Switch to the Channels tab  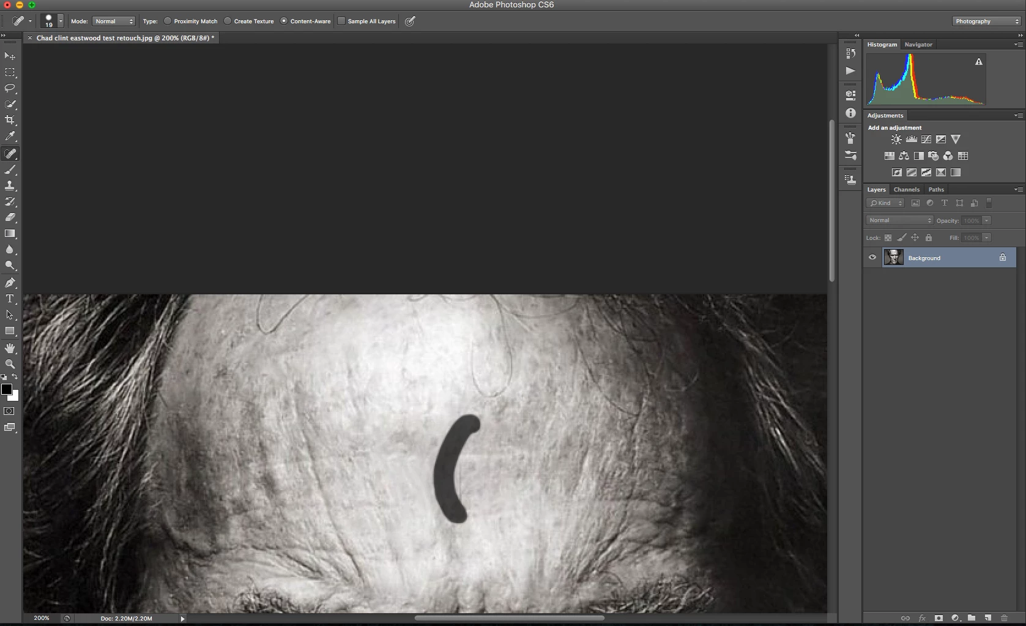pos(906,190)
